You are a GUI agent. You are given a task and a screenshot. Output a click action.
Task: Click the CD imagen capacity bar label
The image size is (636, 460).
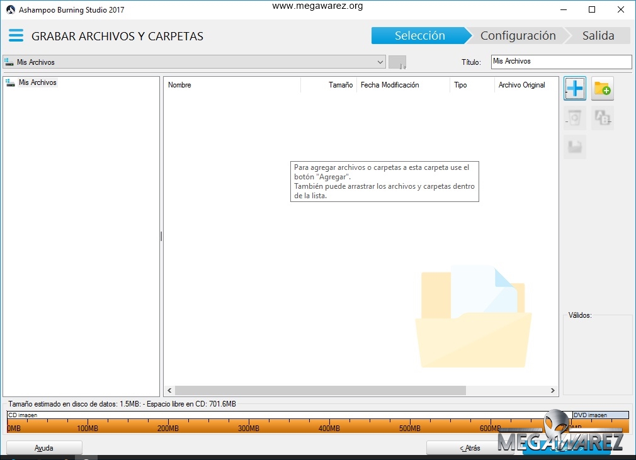[23, 415]
